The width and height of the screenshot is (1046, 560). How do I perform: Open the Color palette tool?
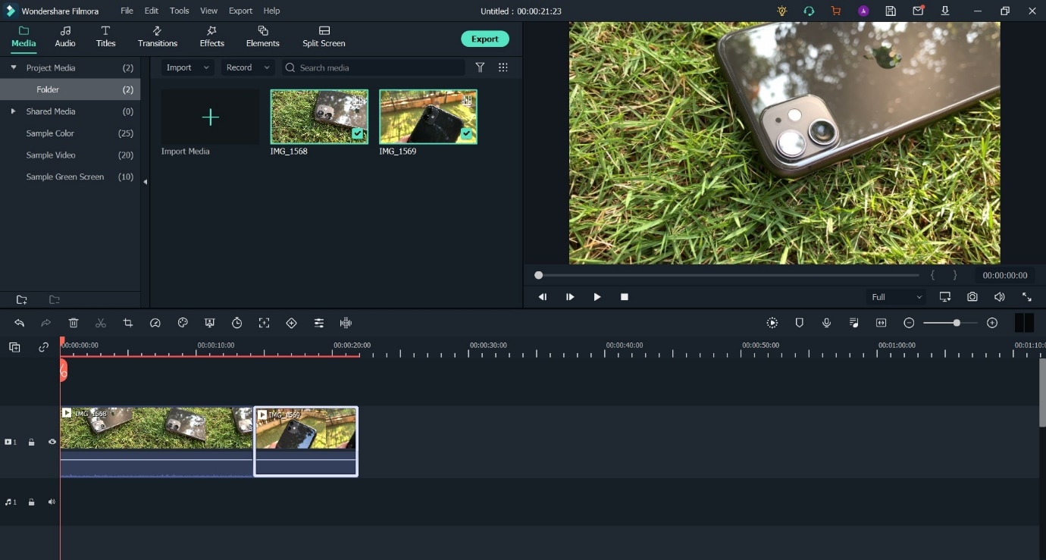click(183, 323)
